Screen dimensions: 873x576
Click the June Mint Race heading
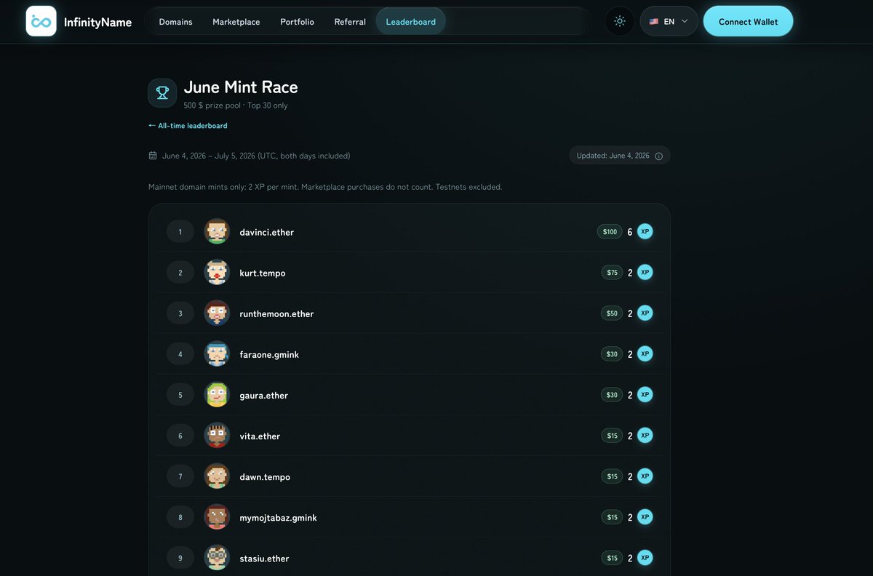click(241, 87)
